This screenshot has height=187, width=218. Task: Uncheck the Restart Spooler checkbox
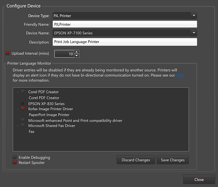(15, 162)
